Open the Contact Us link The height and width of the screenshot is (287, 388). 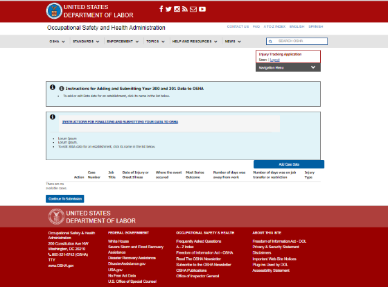pyautogui.click(x=238, y=26)
